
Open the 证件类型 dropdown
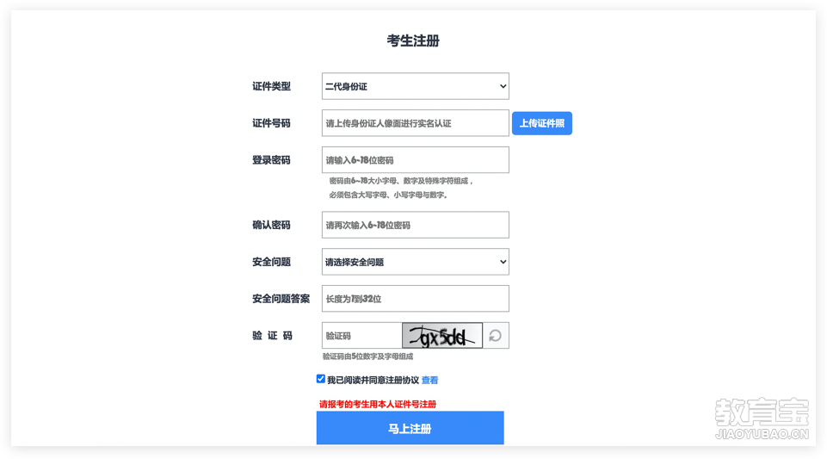click(x=415, y=86)
